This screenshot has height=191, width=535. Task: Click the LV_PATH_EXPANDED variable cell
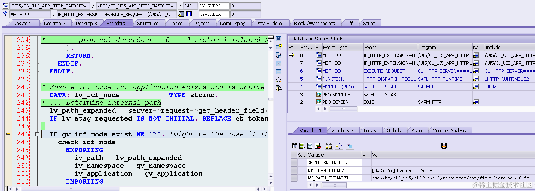click(334, 178)
